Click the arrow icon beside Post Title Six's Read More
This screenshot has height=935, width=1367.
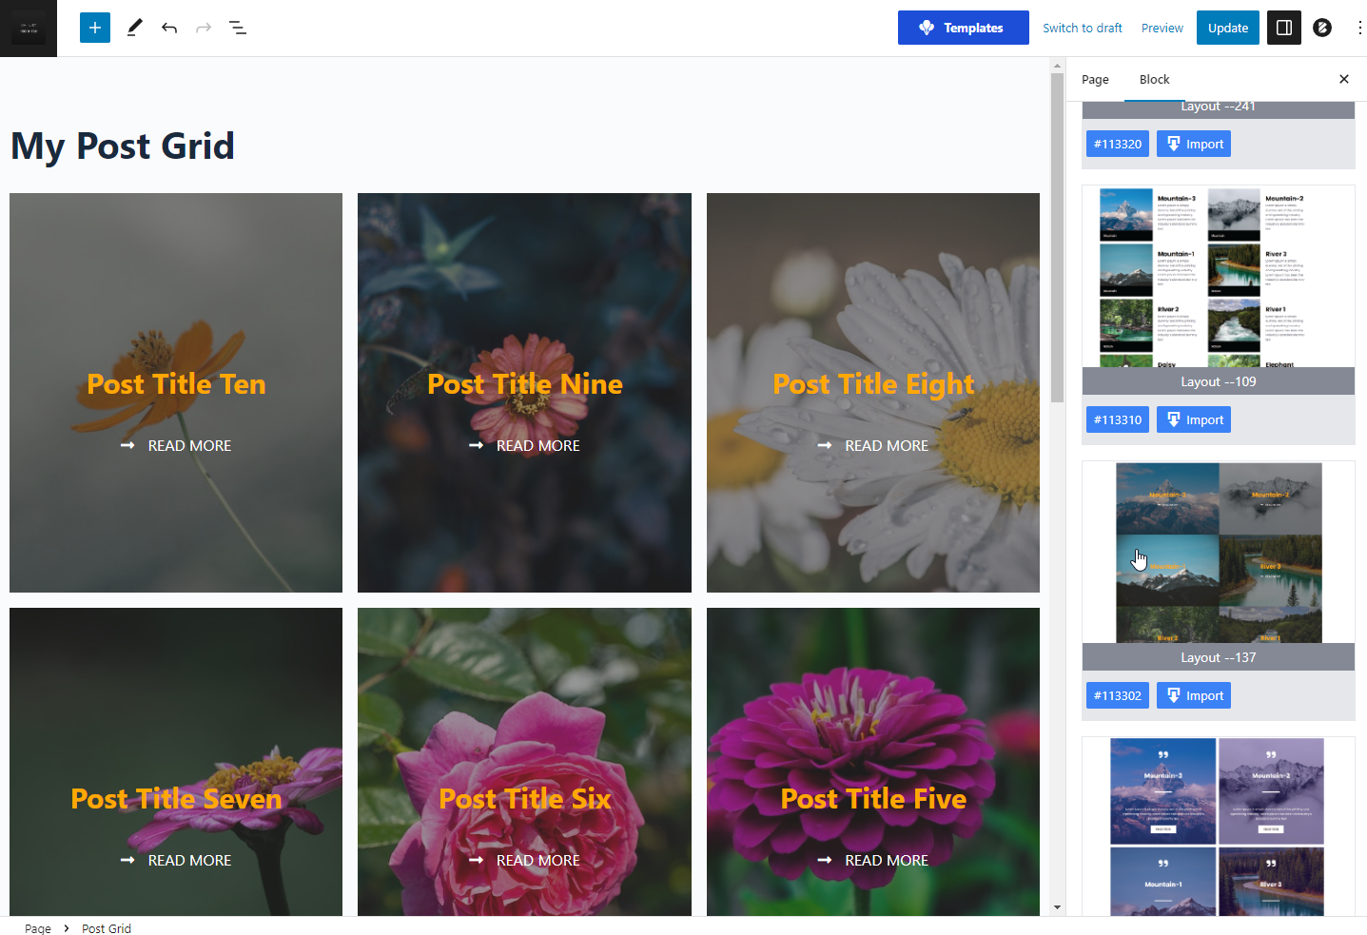click(477, 860)
